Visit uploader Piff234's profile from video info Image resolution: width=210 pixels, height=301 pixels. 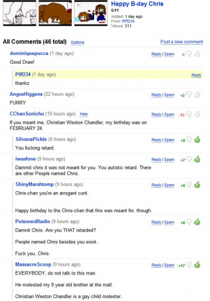coord(128,21)
